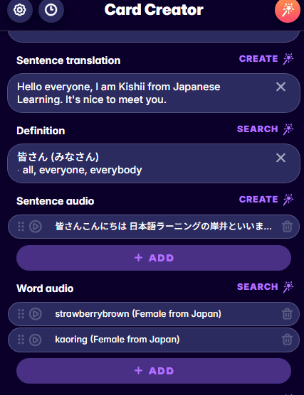Add new sentence audio
The width and height of the screenshot is (304, 395).
pos(154,258)
